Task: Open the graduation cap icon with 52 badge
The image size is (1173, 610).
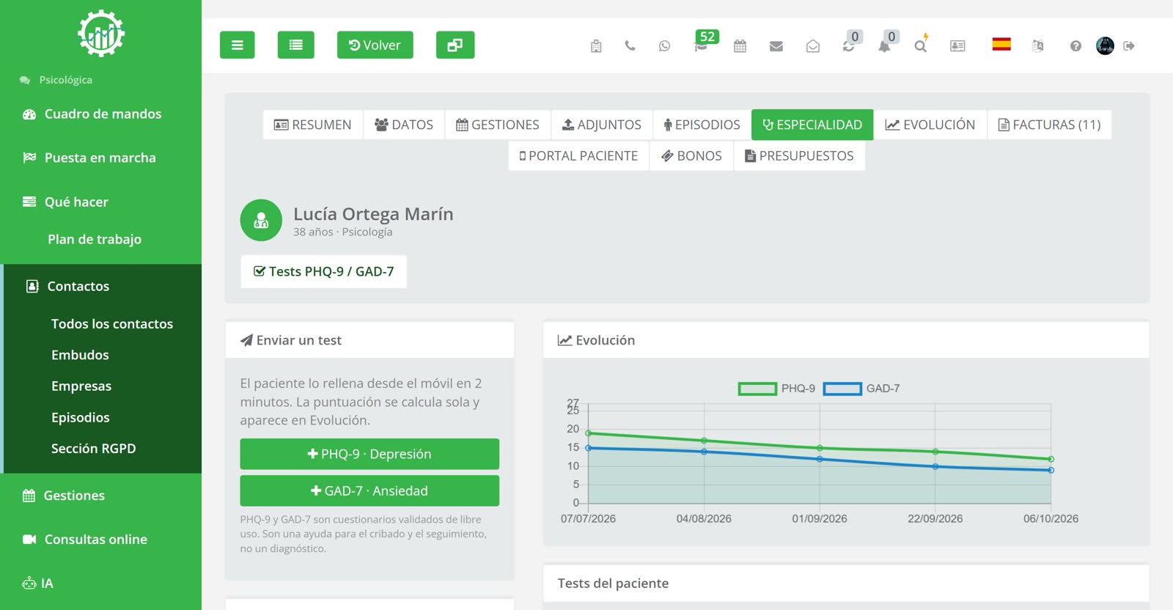Action: click(702, 45)
